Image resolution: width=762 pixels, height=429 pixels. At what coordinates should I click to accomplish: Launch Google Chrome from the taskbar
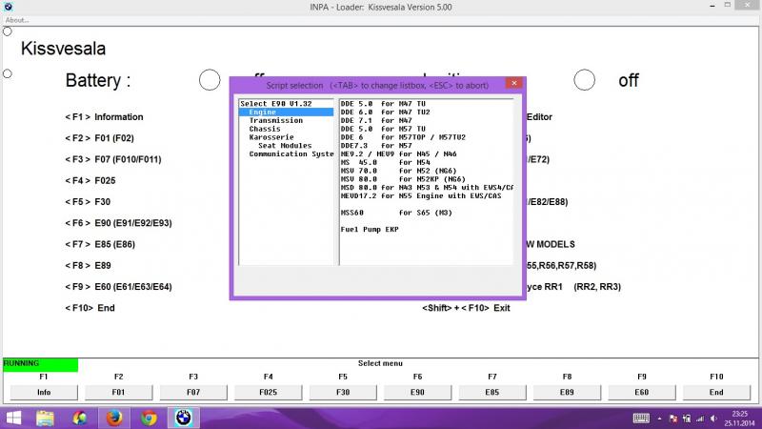(x=149, y=418)
